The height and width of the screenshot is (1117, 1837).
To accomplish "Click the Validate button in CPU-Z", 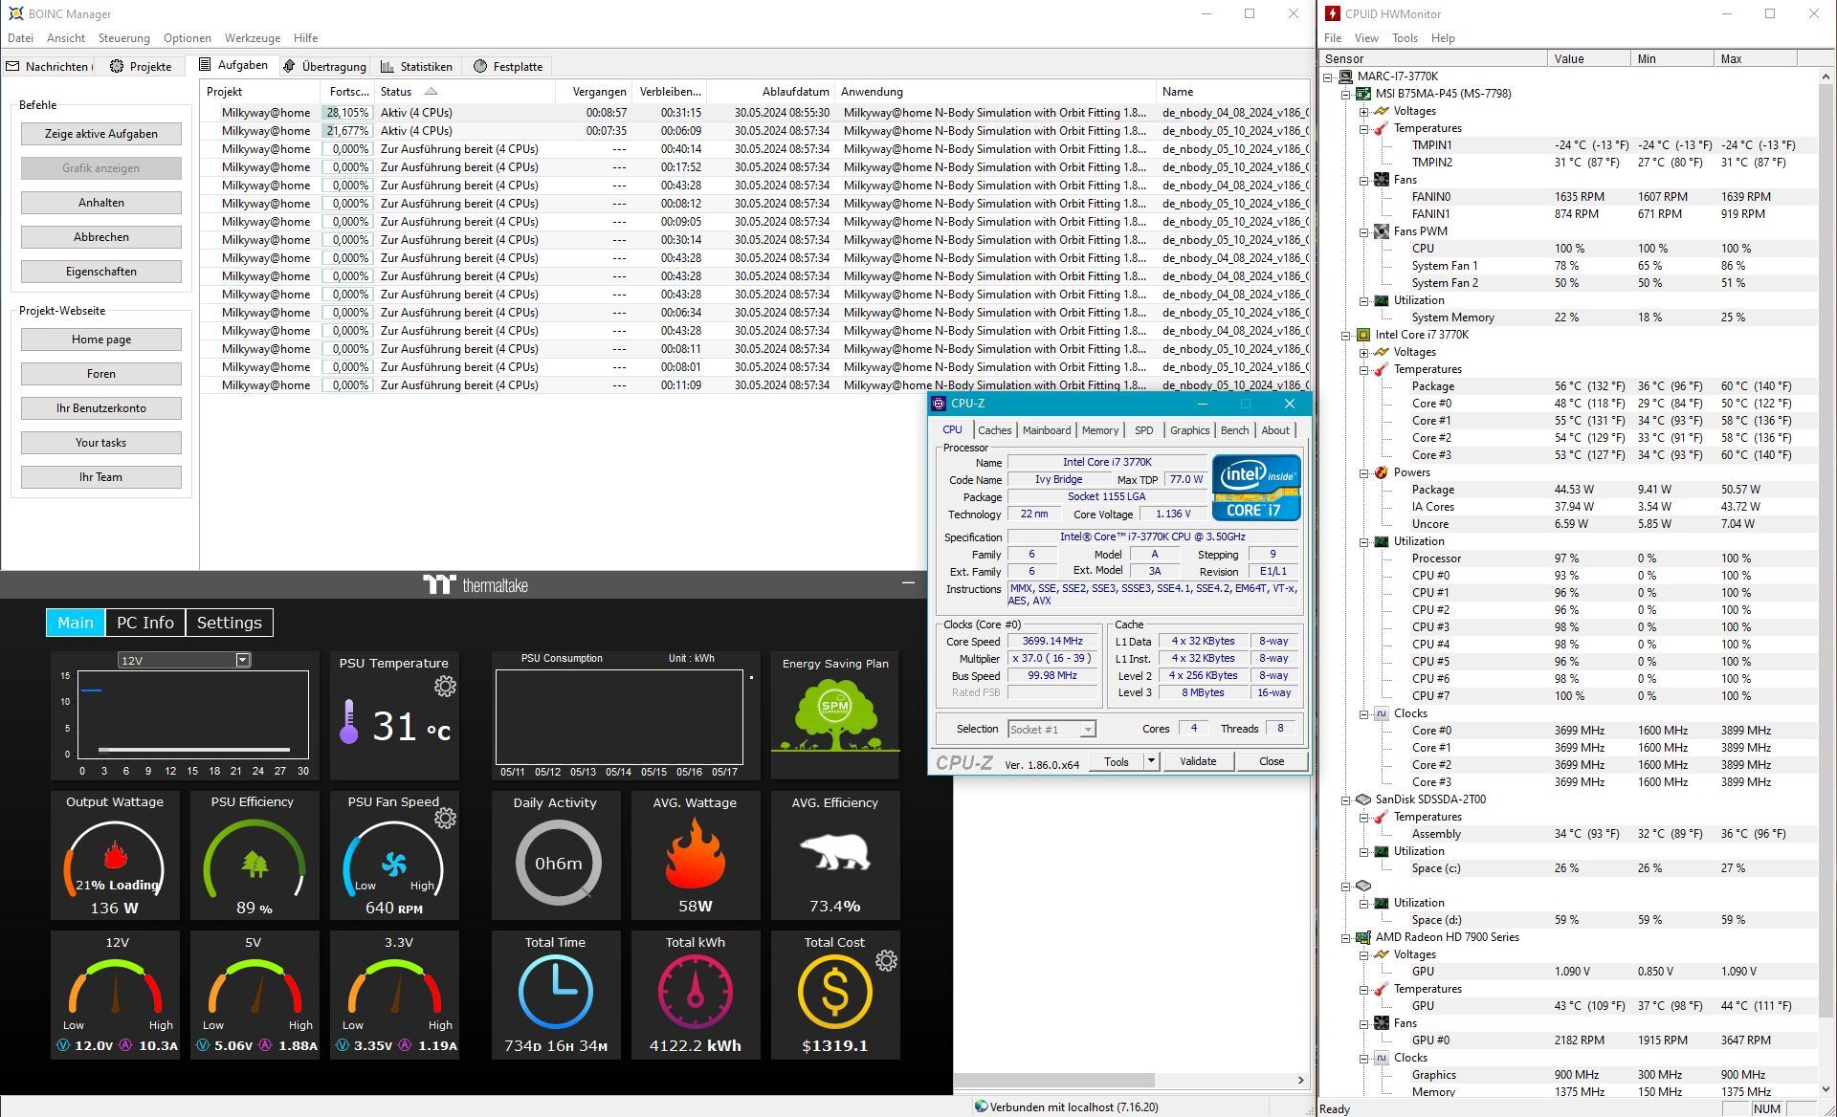I will click(1197, 761).
